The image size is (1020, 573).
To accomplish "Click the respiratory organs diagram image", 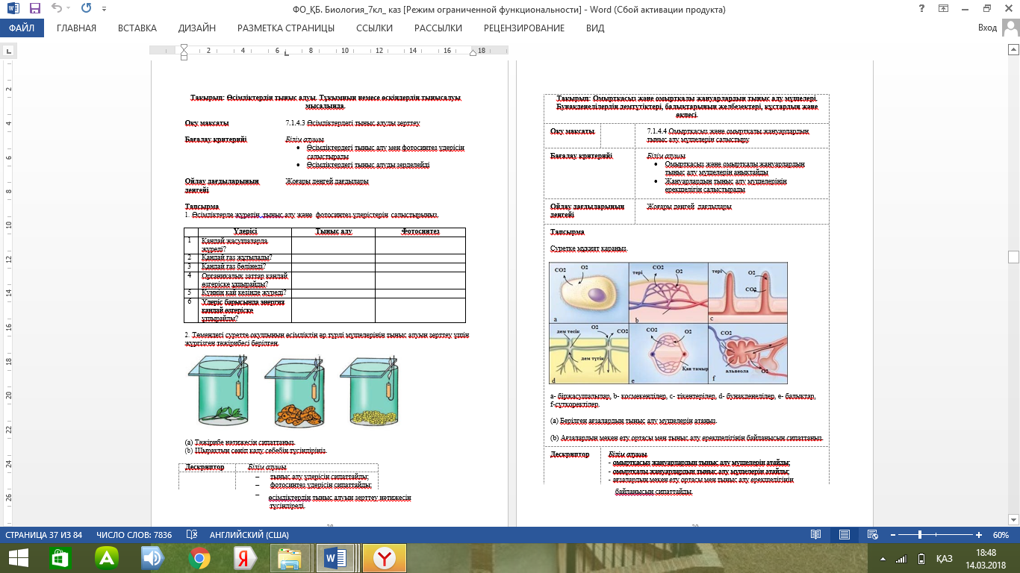I will [668, 323].
